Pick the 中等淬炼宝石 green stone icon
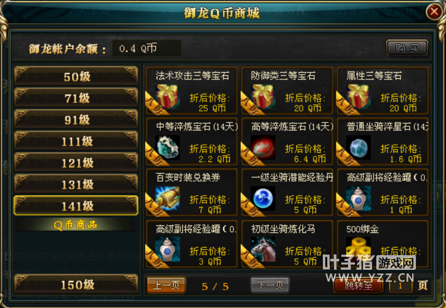Image resolution: width=446 pixels, height=308 pixels. [168, 147]
